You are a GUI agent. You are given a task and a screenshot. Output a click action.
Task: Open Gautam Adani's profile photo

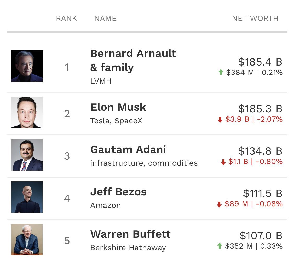(x=27, y=155)
